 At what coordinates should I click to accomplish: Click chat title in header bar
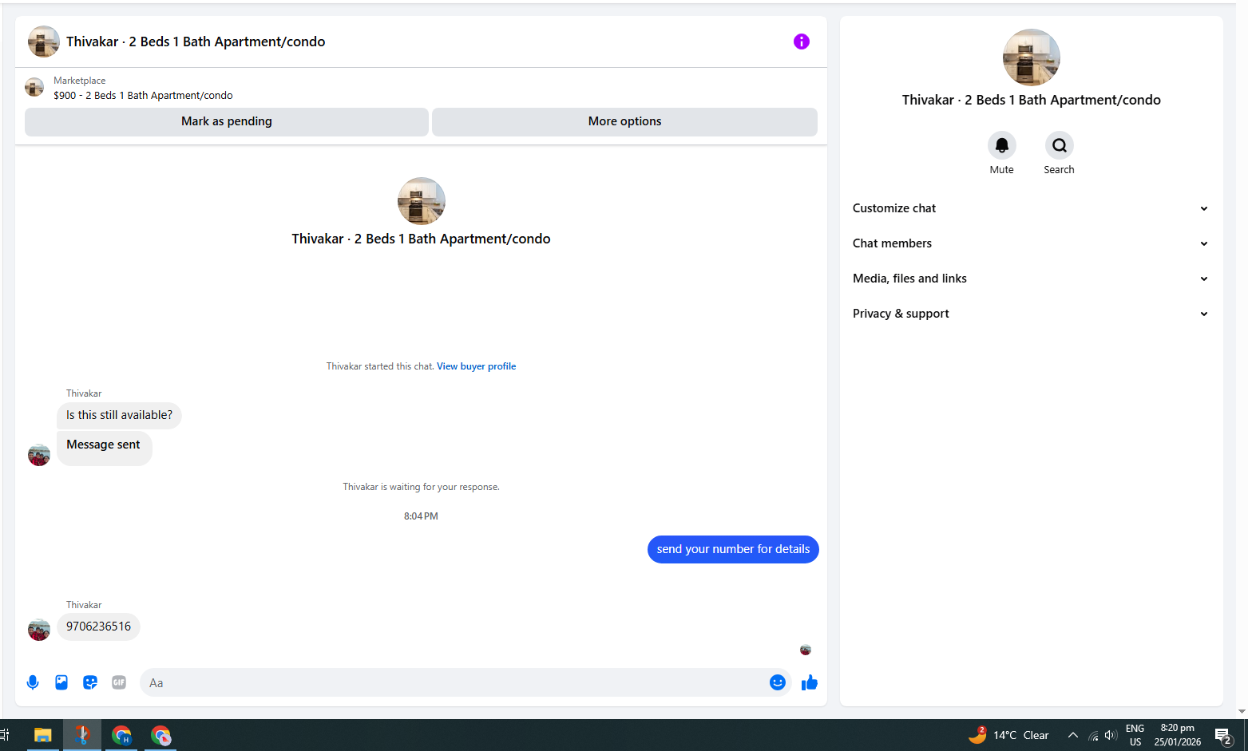pyautogui.click(x=196, y=42)
